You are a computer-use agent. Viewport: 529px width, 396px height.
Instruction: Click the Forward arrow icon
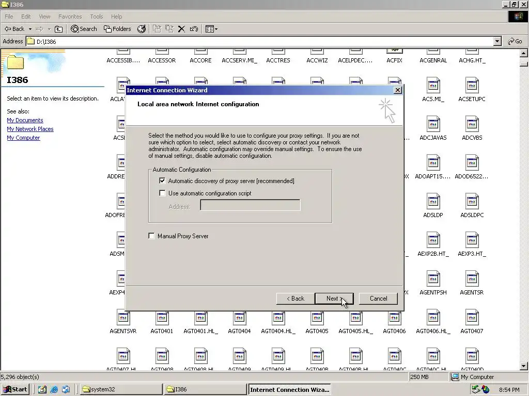point(39,29)
